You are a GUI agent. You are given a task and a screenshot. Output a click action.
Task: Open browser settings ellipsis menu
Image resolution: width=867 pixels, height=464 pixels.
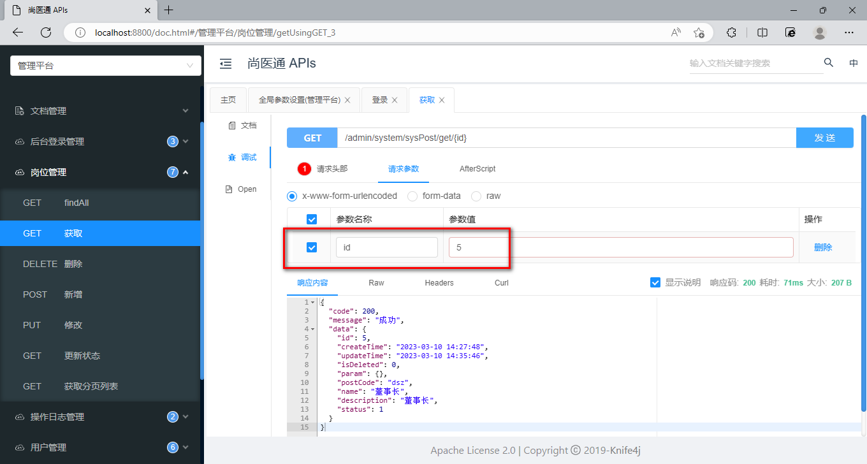click(x=849, y=33)
